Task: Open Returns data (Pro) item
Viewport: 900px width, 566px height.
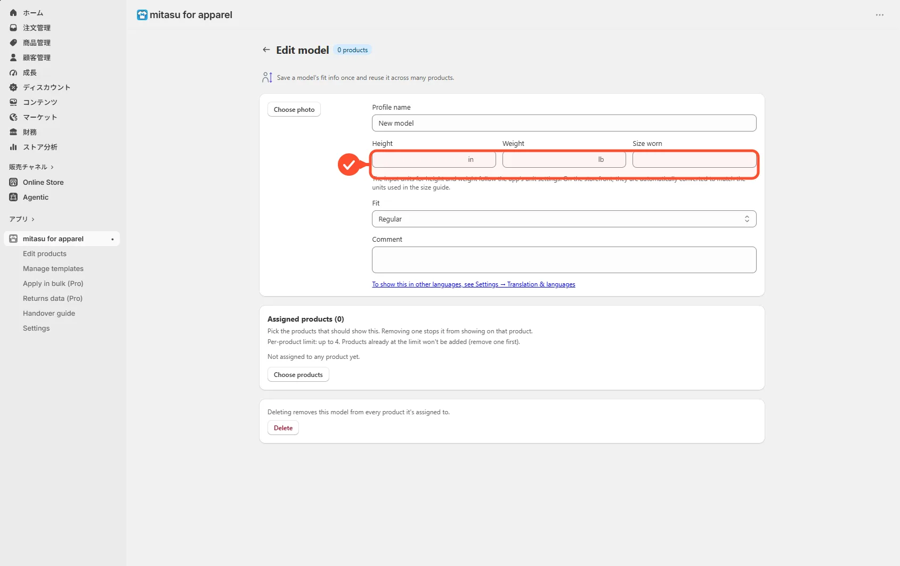Action: [53, 298]
